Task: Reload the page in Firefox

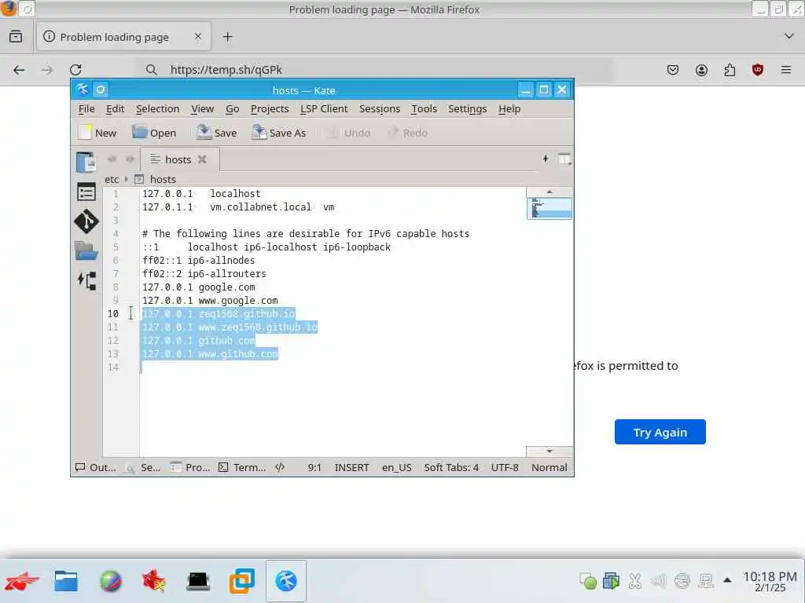Action: click(75, 70)
